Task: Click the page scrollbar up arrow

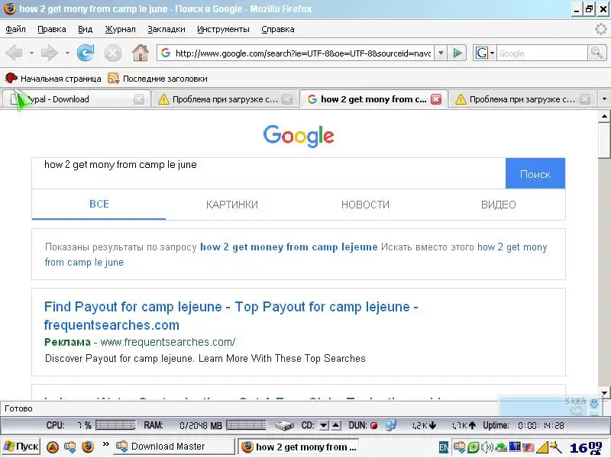Action: 604,116
